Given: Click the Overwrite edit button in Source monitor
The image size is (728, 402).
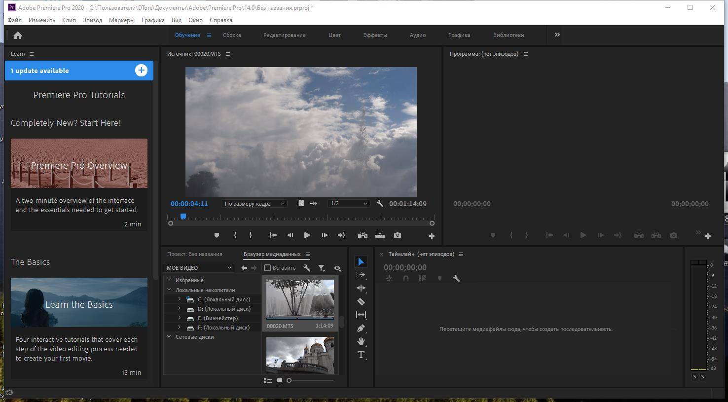Looking at the screenshot, I should 380,235.
